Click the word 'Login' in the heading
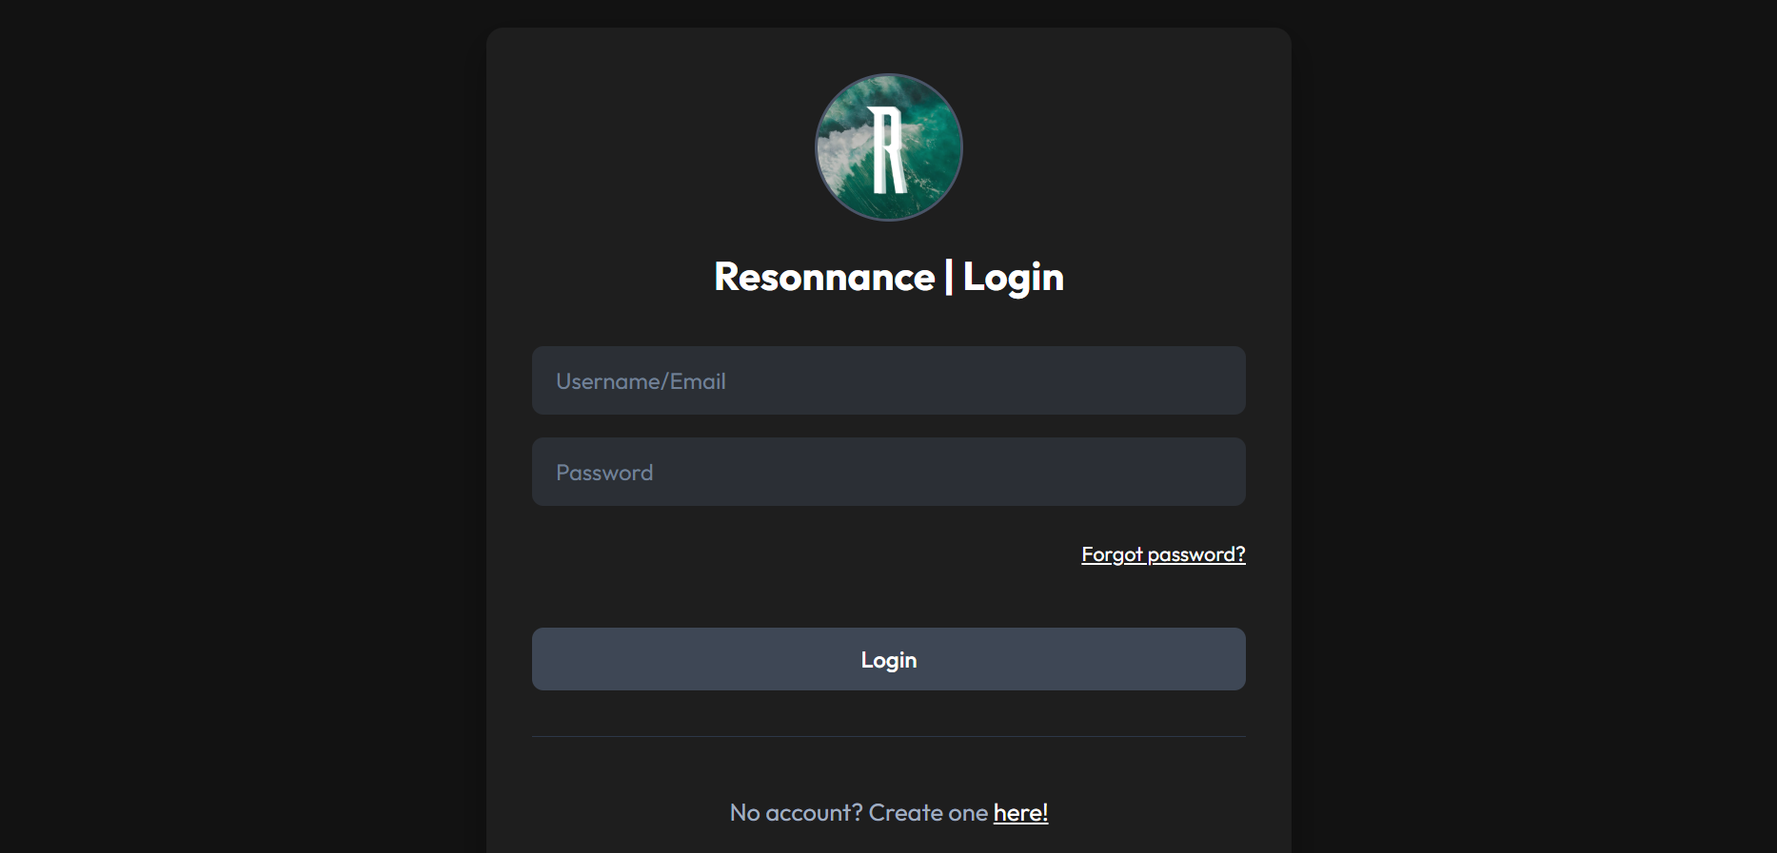 pyautogui.click(x=1013, y=277)
